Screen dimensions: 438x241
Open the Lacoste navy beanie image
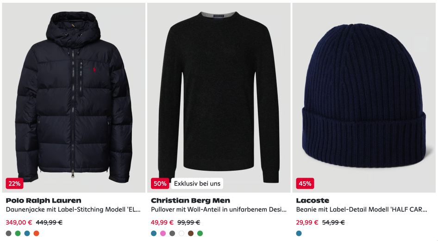pyautogui.click(x=364, y=98)
